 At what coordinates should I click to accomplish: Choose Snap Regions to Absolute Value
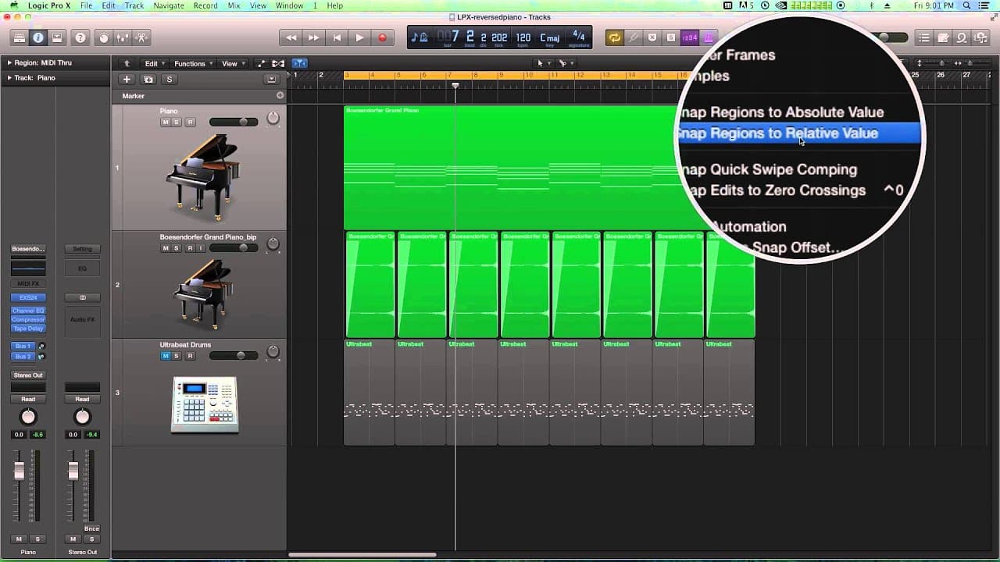[780, 112]
